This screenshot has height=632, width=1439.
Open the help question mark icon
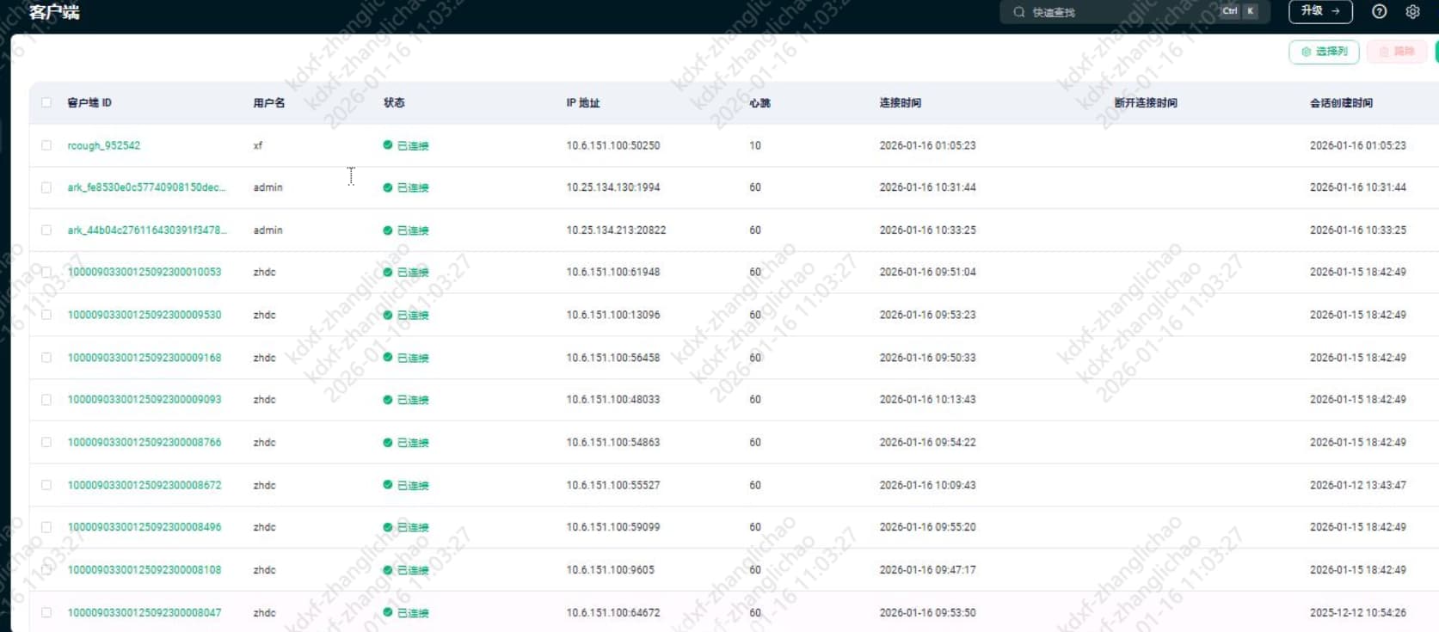coord(1379,11)
